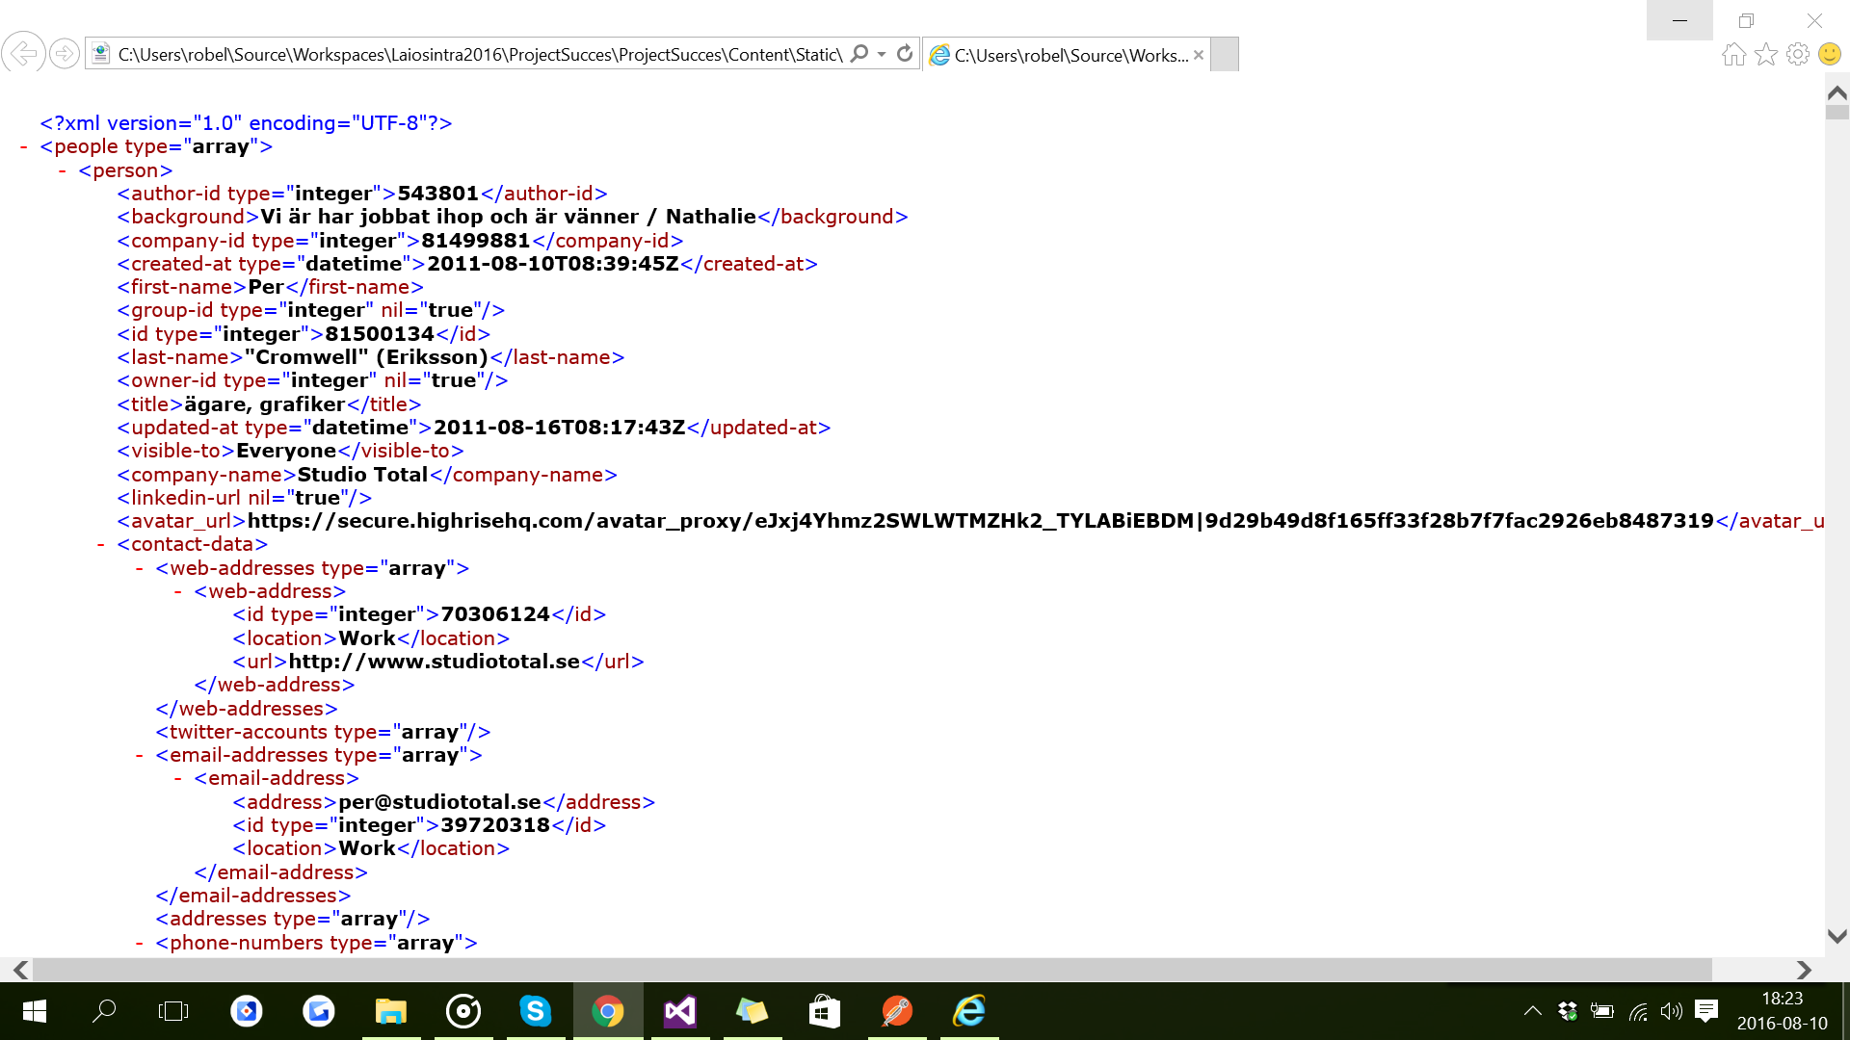Click the search magnifier in address bar
Screen dimensions: 1850x1040
pos(859,54)
